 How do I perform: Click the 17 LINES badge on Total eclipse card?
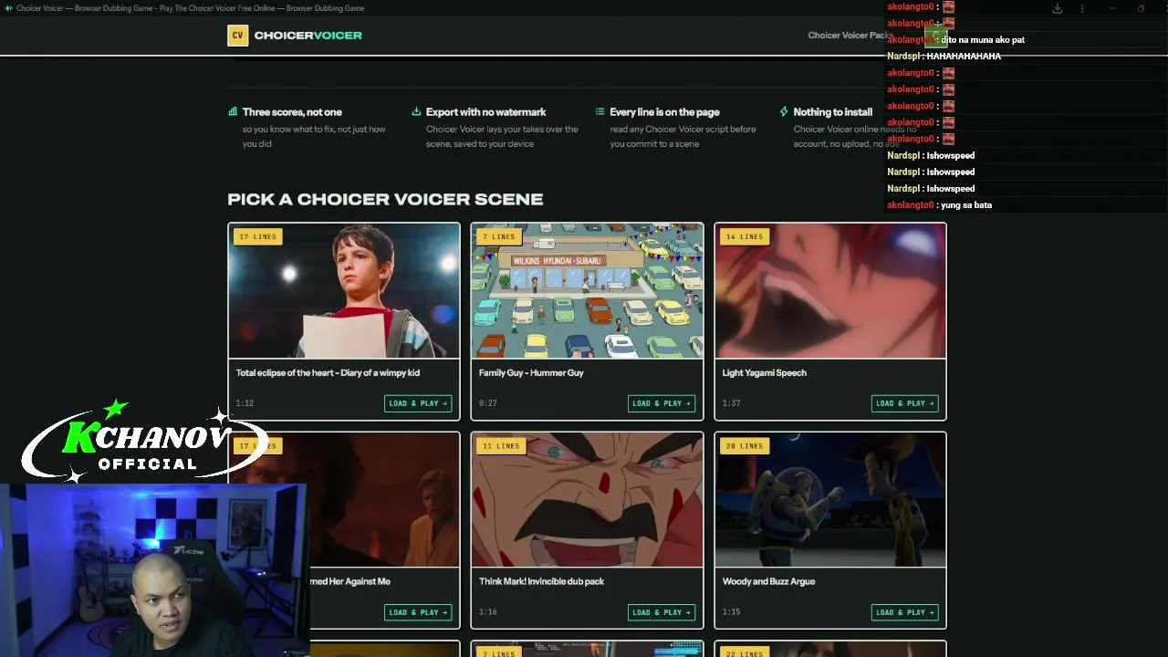(x=257, y=236)
